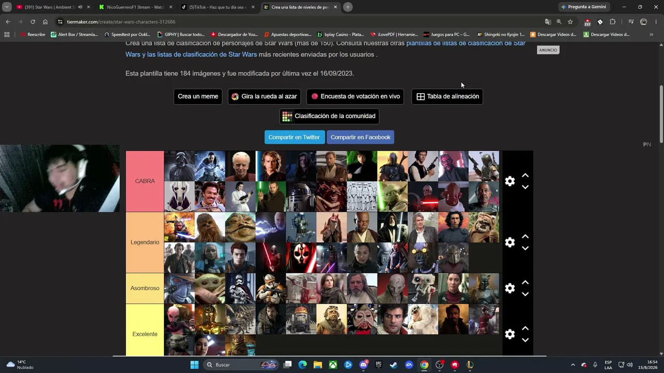Screen dimensions: 664x373
Task: Bookmark this page with star icon
Action: (570, 22)
